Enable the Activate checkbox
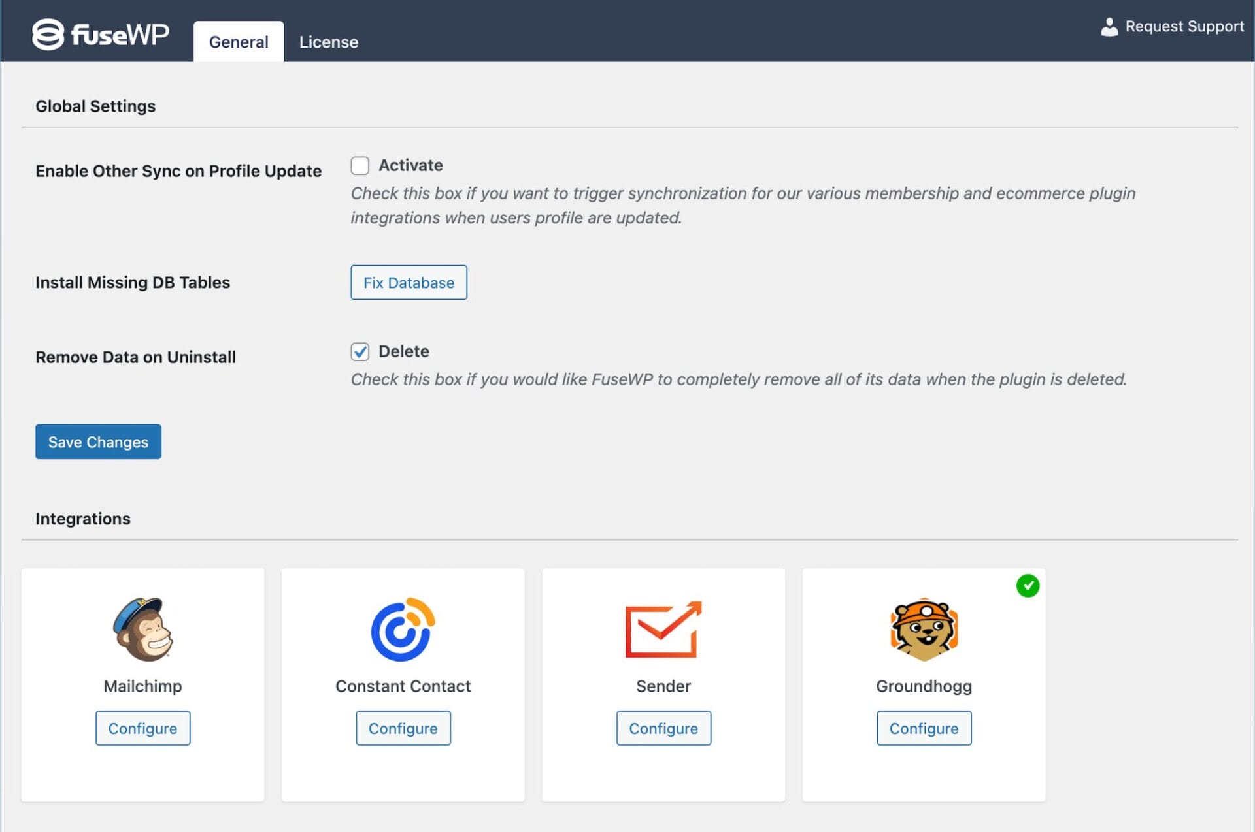This screenshot has height=832, width=1255. click(360, 165)
